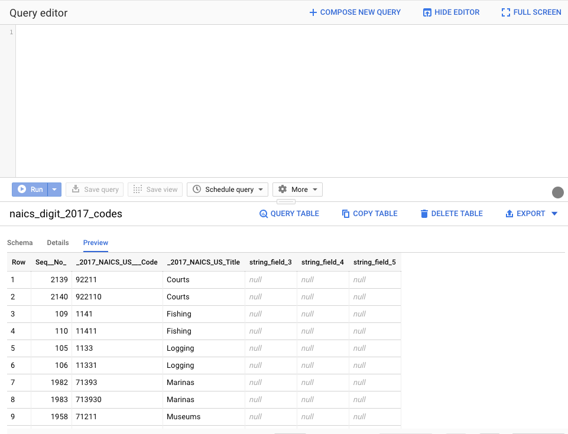Image resolution: width=568 pixels, height=434 pixels.
Task: Open the Details tab
Action: click(x=58, y=243)
